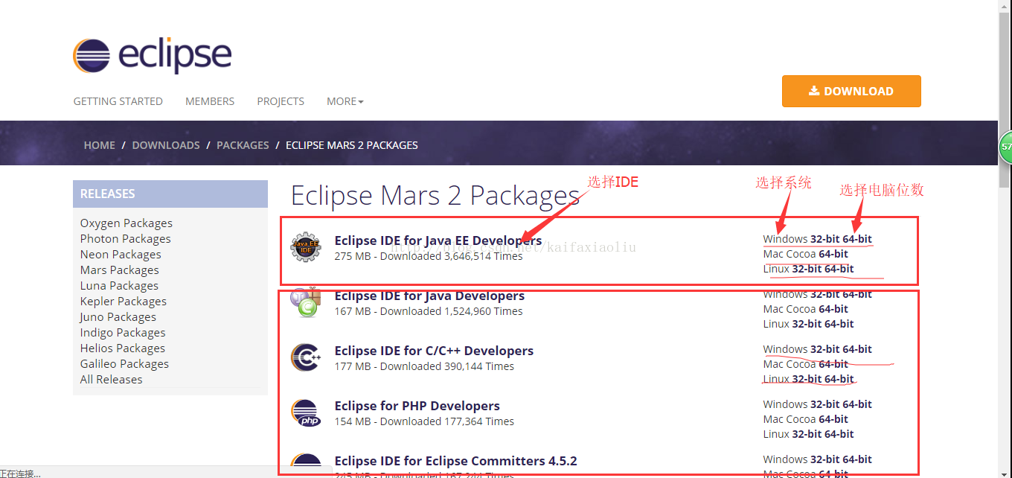This screenshot has width=1012, height=478.
Task: Download PHP Developers Linux 64-bit
Action: (x=839, y=434)
